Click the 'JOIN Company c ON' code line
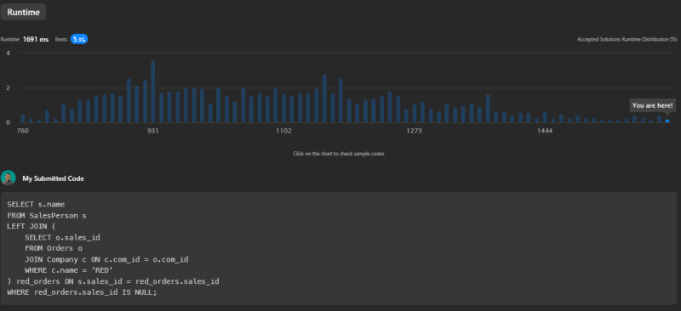This screenshot has height=311, width=681. click(x=106, y=259)
